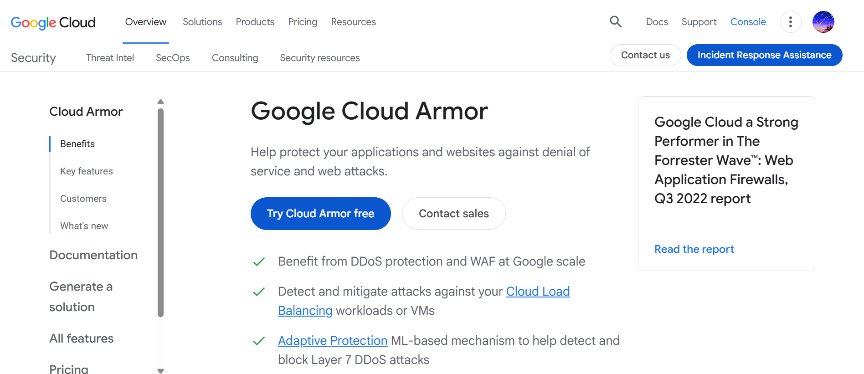Click the Contact us button
This screenshot has height=374, width=864.
point(645,55)
